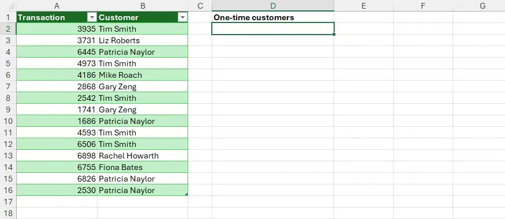Select row 16 header
The width and height of the screenshot is (505, 219).
8,190
